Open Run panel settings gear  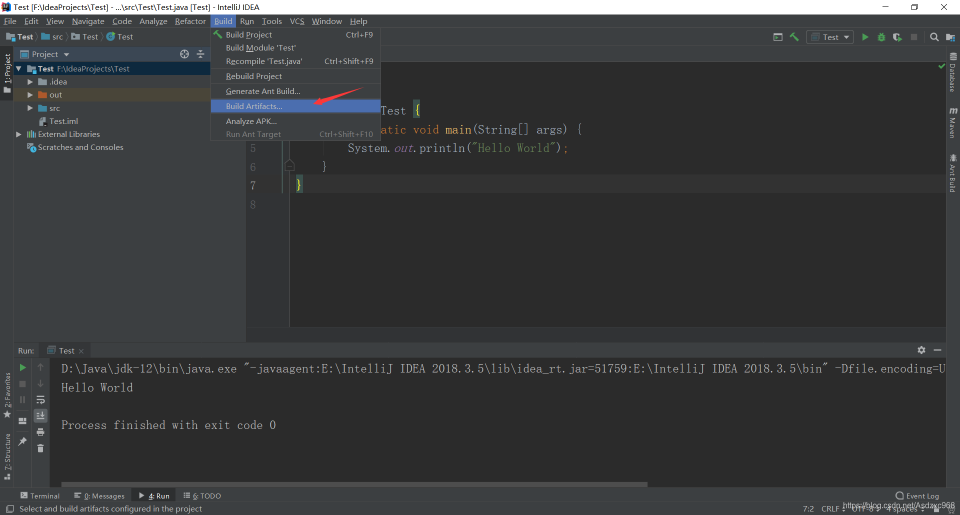tap(921, 350)
